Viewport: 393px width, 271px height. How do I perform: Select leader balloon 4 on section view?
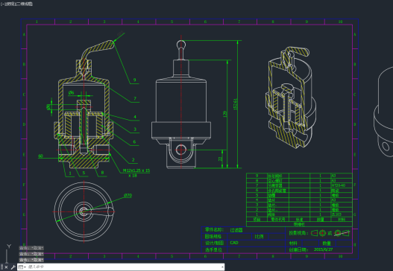135,117
